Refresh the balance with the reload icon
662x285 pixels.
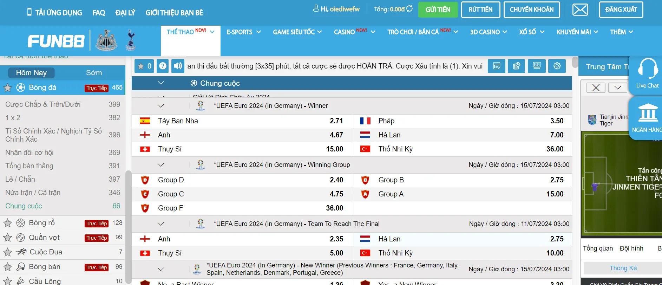point(409,9)
